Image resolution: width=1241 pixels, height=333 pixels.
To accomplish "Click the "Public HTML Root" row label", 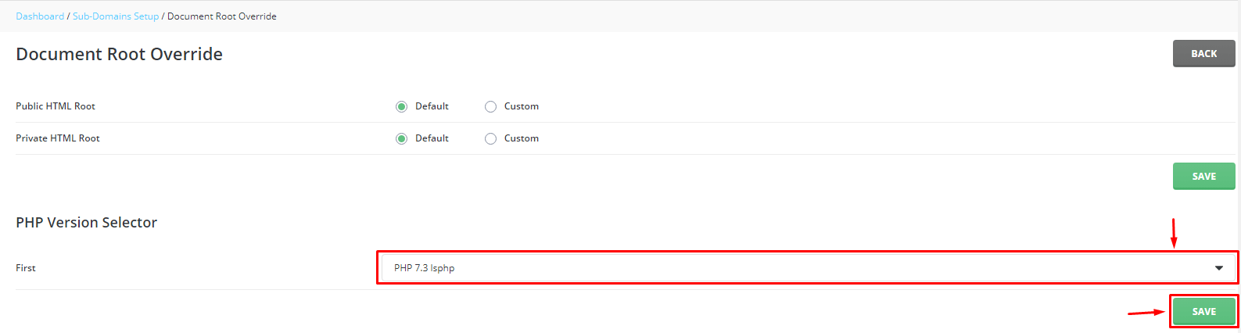I will coord(56,106).
